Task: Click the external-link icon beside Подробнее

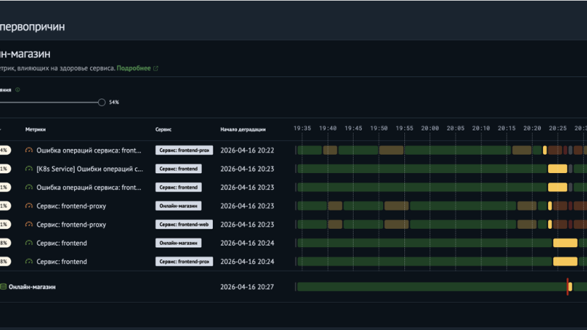Action: click(156, 68)
